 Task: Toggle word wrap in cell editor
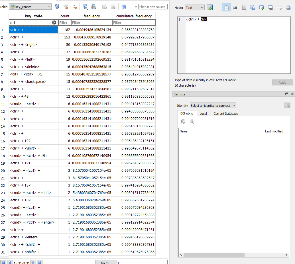point(226,7)
